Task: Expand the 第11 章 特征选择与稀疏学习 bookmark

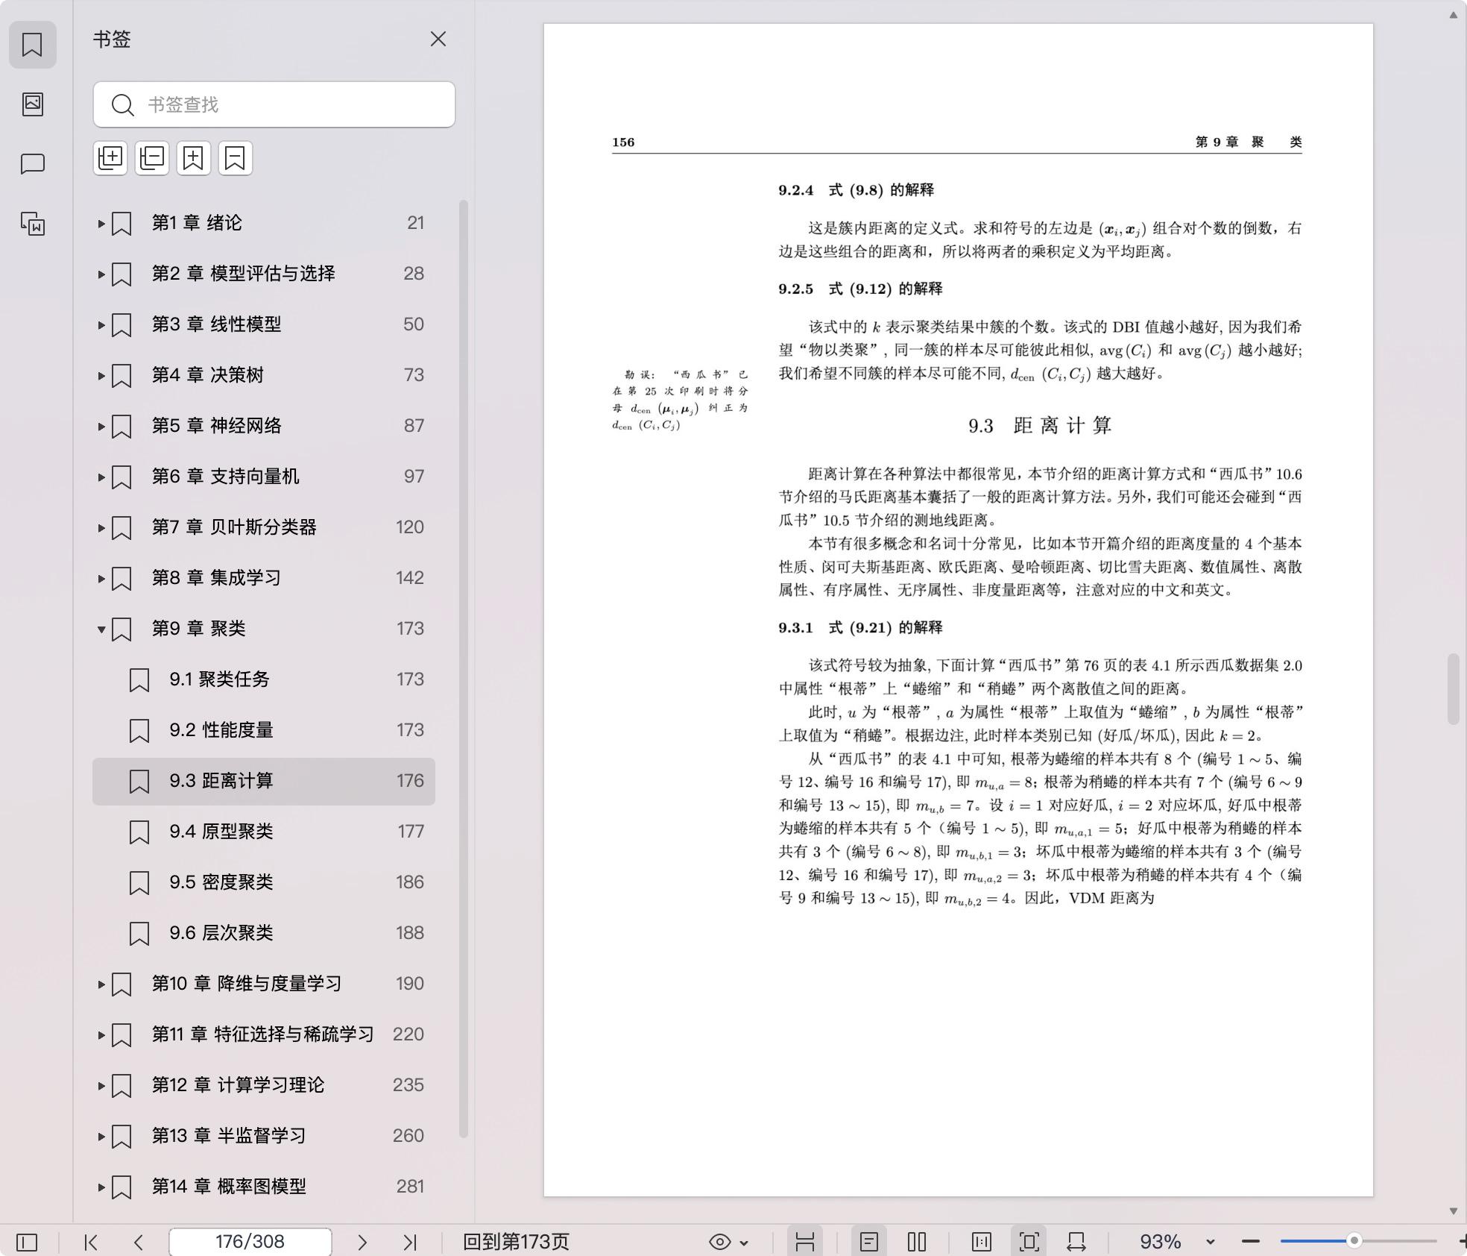Action: point(101,1034)
